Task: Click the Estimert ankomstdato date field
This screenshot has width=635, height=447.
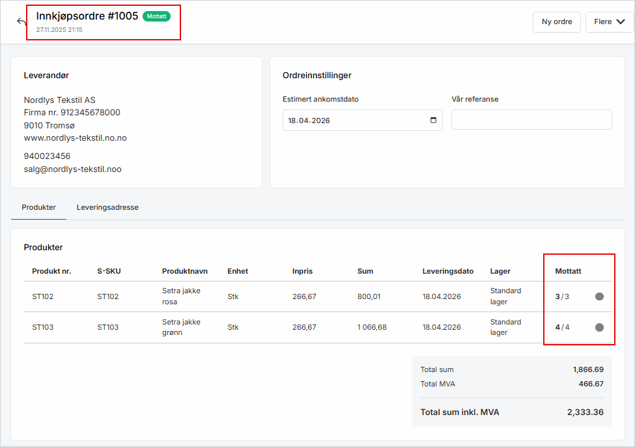Action: pos(355,121)
